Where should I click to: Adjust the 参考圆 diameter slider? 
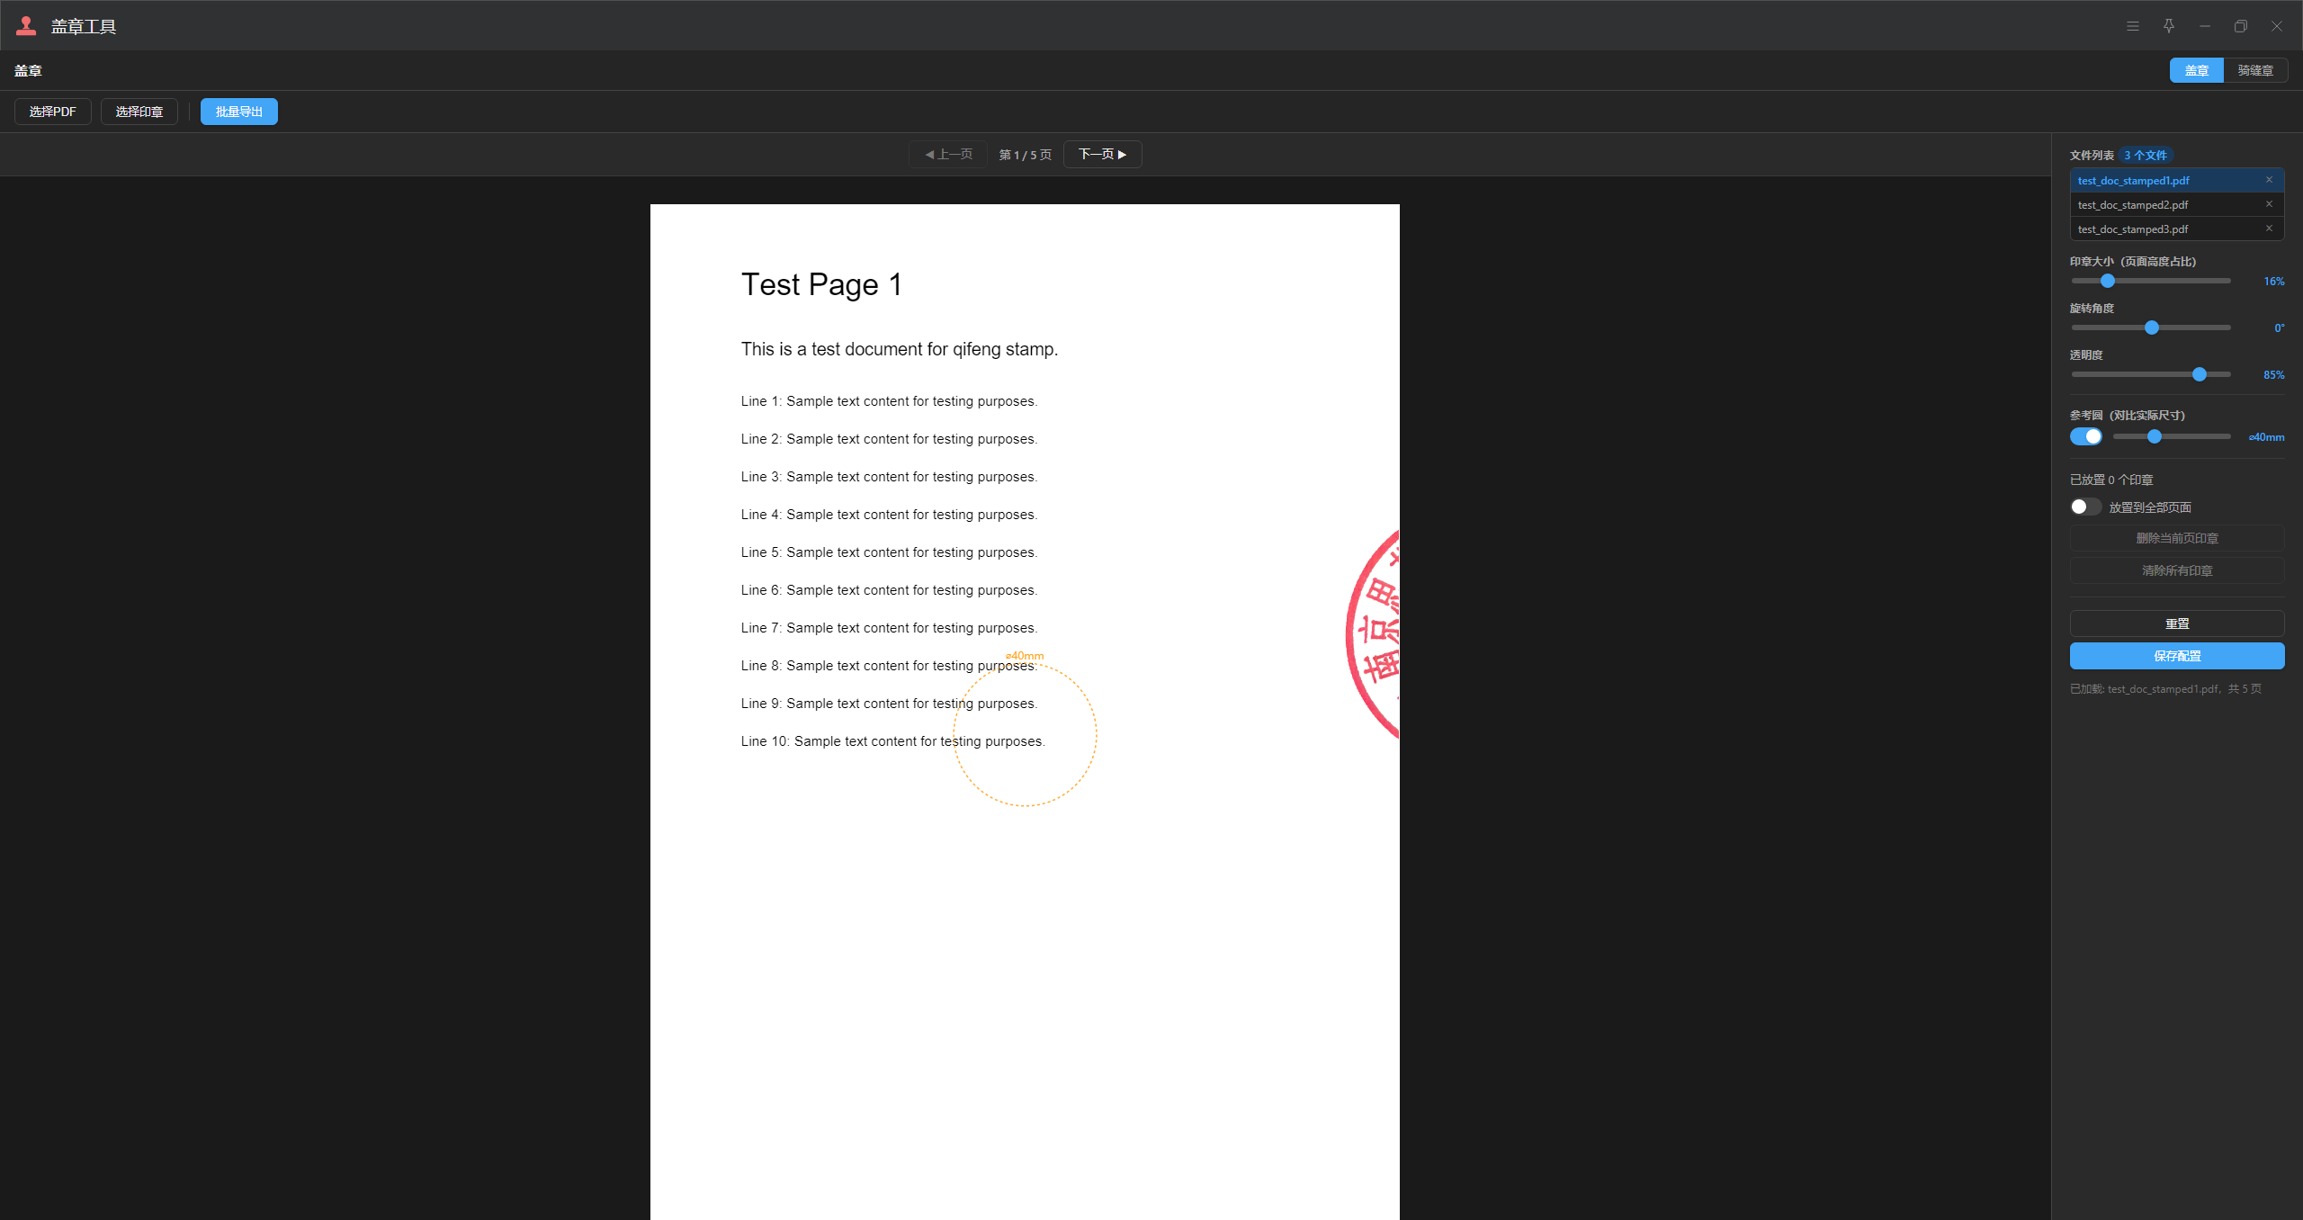2172,436
